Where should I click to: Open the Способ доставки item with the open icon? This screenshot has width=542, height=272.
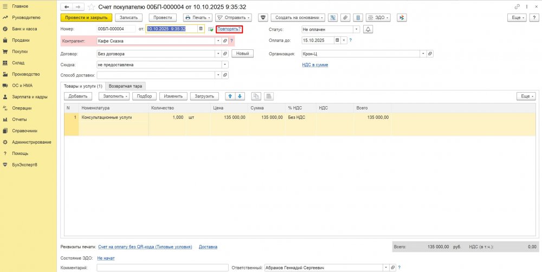pos(225,75)
